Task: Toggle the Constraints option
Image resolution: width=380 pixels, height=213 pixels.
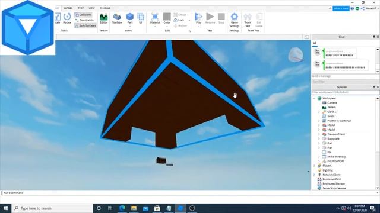Action: coord(84,20)
